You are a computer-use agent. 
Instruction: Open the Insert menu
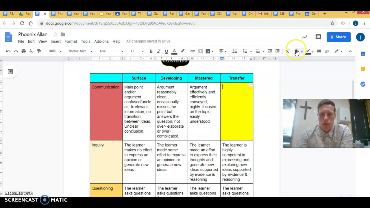(56, 41)
